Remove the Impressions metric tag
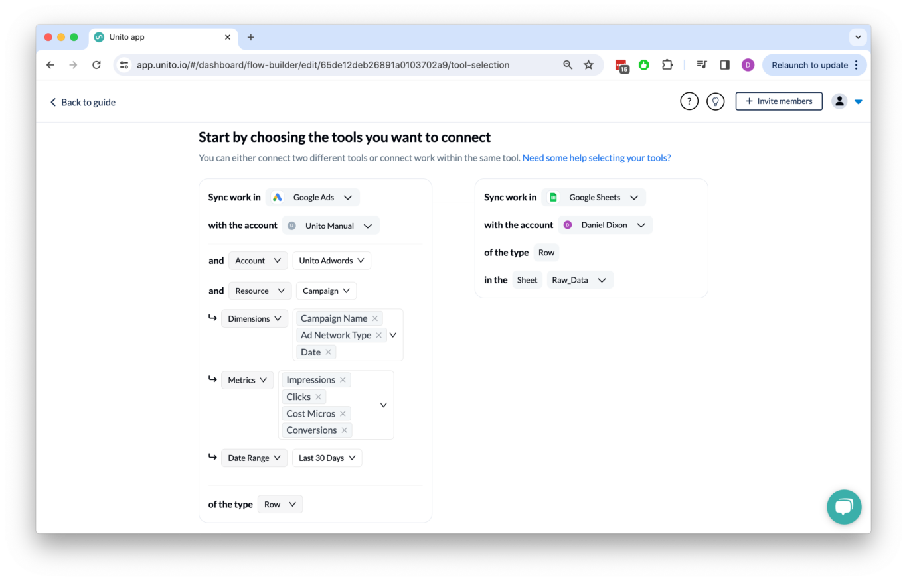907x581 pixels. tap(343, 380)
